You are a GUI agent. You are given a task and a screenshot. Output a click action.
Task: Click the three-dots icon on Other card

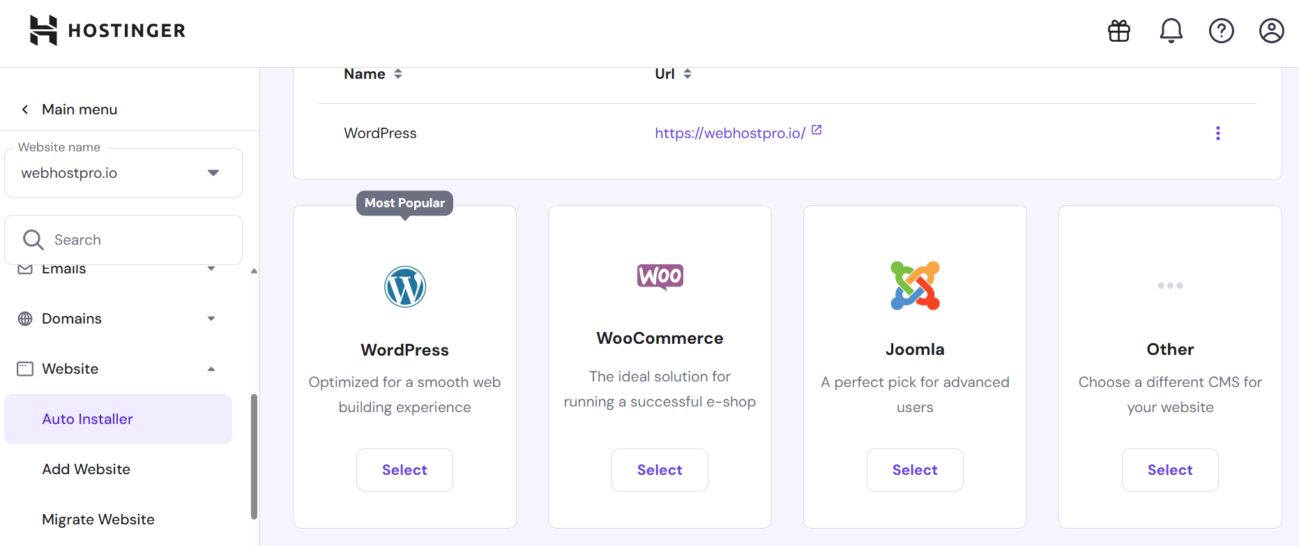click(1170, 286)
